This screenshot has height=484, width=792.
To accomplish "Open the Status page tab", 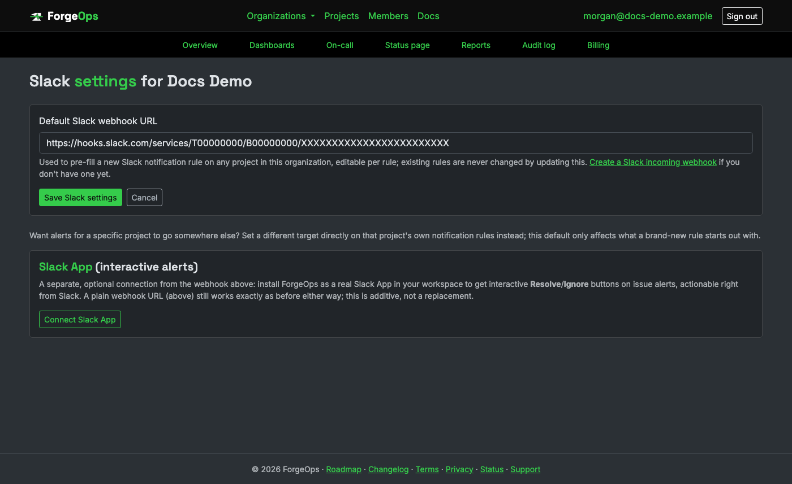I will [407, 45].
